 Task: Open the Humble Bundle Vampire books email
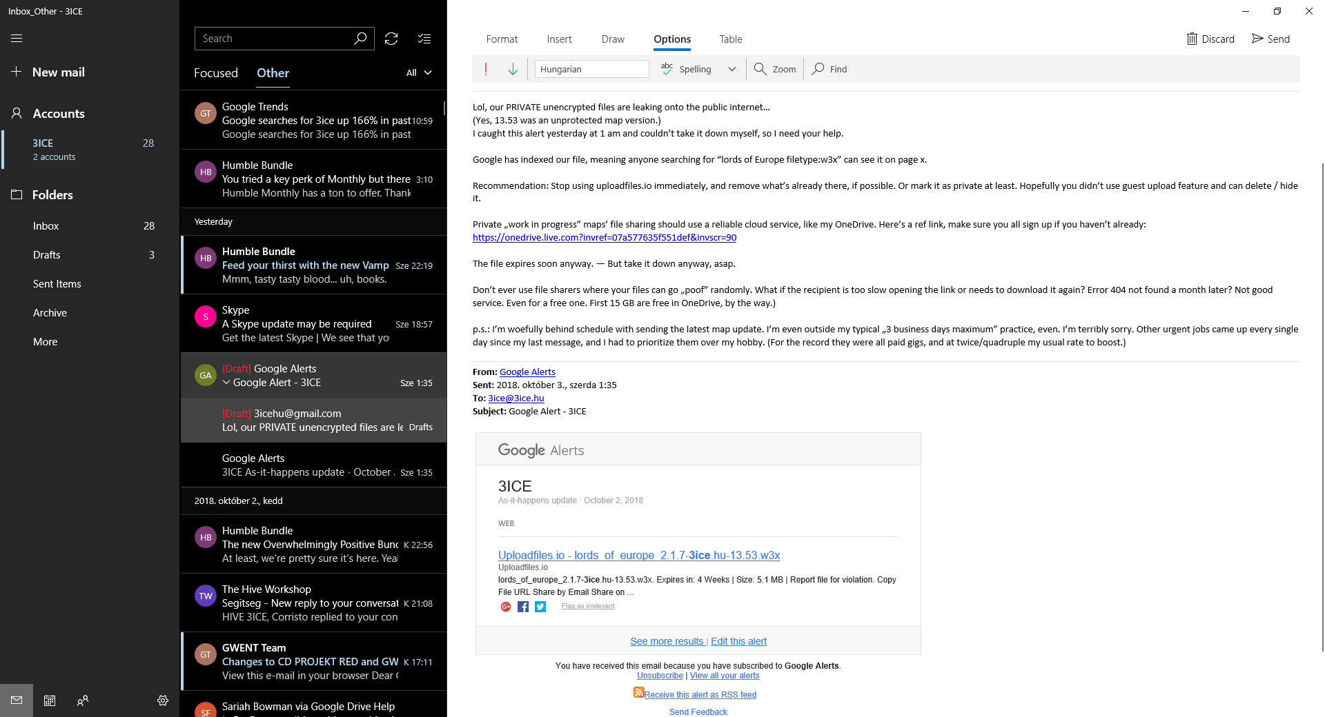(x=314, y=265)
